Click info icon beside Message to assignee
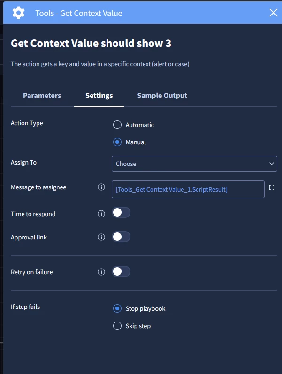Image resolution: width=282 pixels, height=374 pixels. click(x=101, y=187)
